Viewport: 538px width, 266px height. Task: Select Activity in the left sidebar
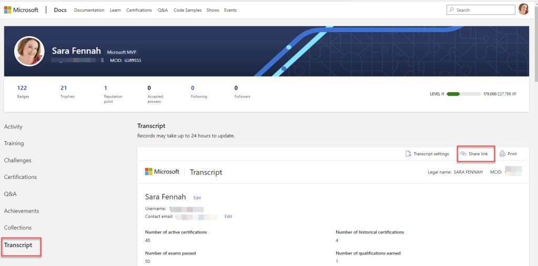[13, 126]
